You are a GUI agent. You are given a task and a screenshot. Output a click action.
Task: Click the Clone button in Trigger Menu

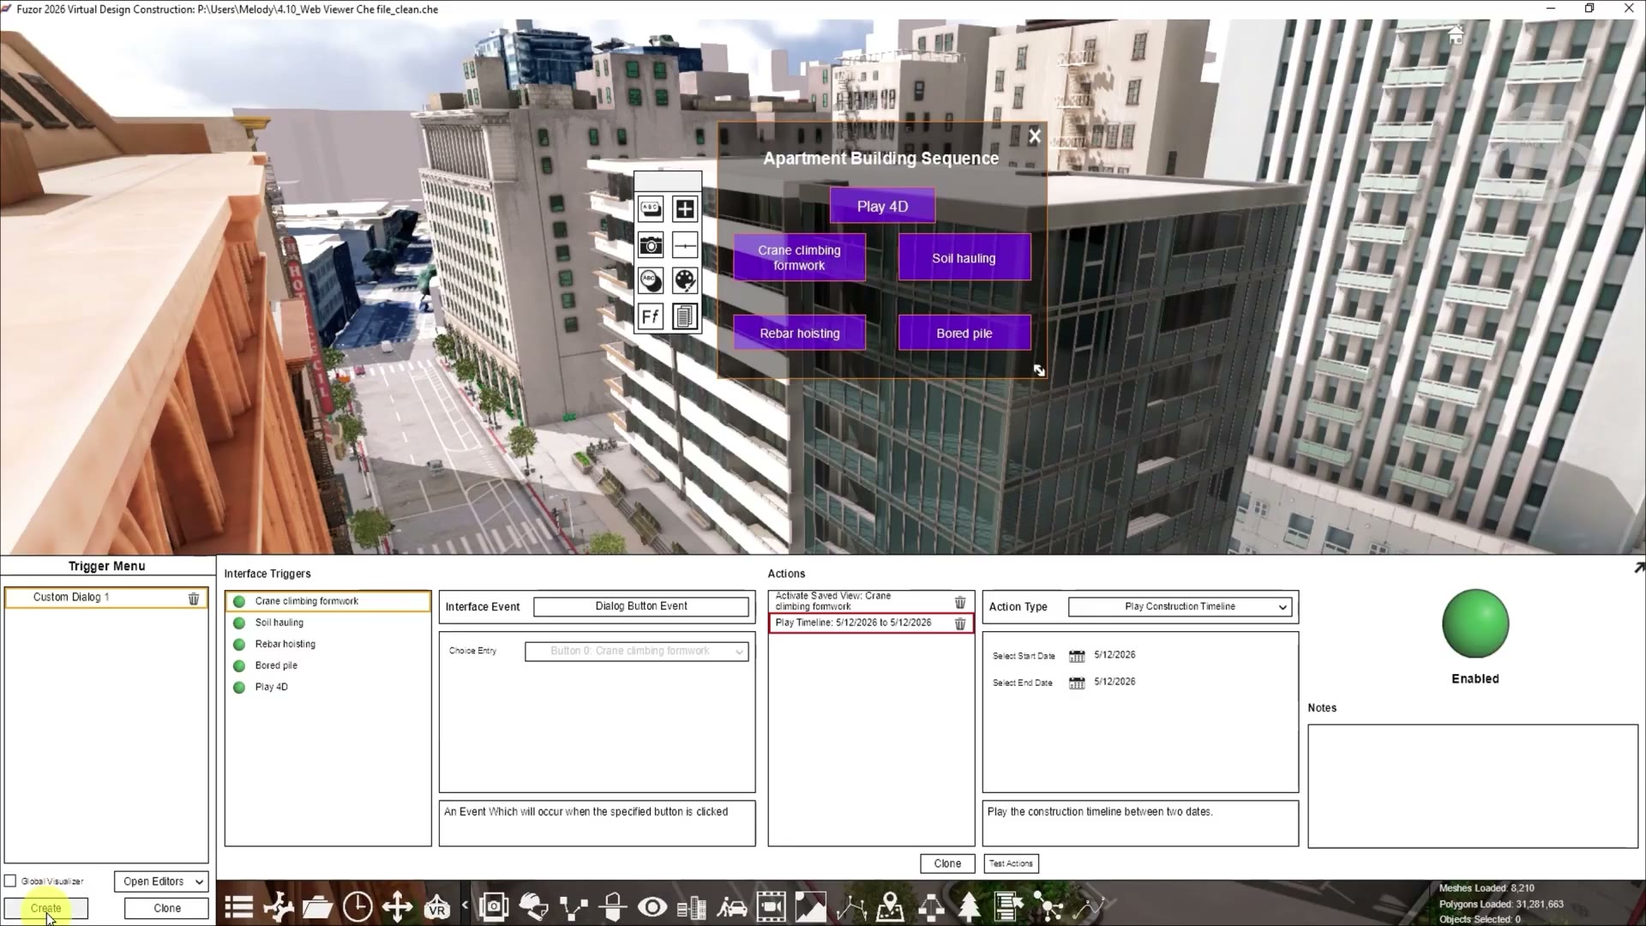pos(167,908)
